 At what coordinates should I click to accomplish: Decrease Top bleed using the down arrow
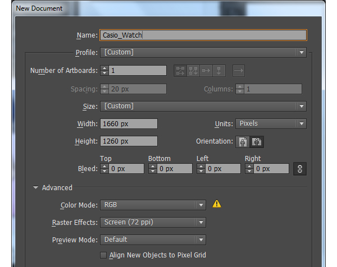point(104,171)
